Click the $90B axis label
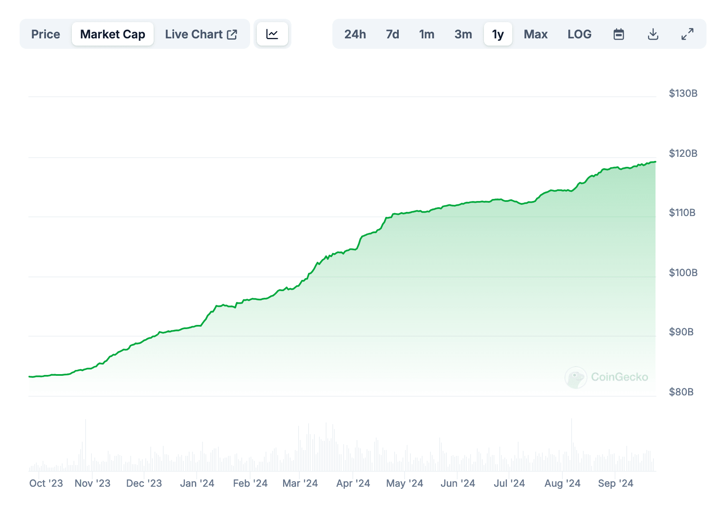Viewport: 719px width, 508px height. tap(681, 332)
